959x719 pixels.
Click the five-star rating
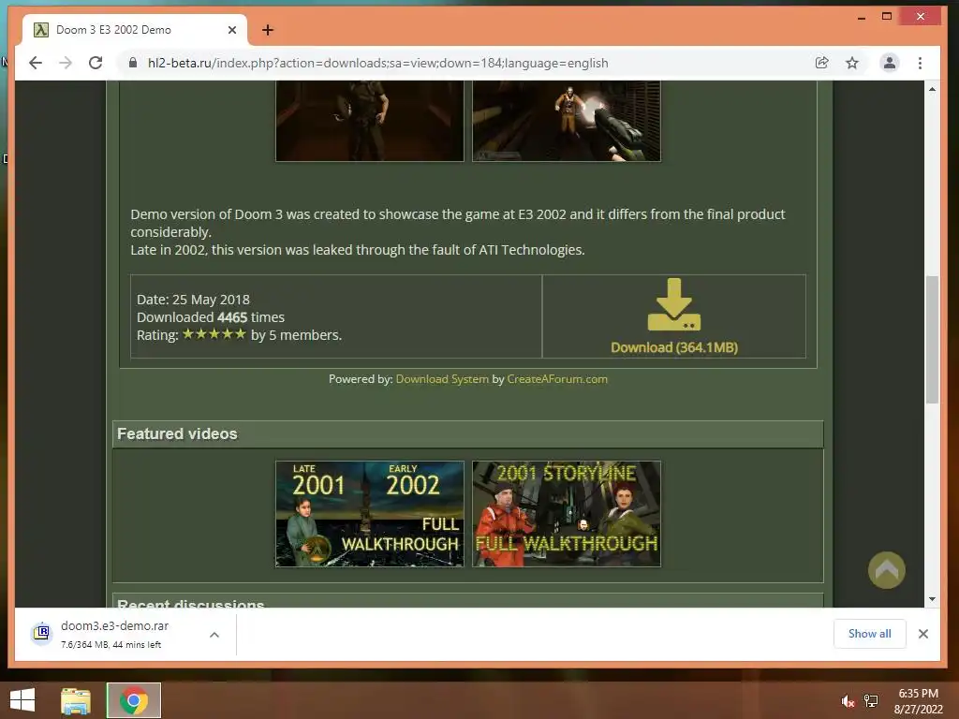(x=214, y=334)
